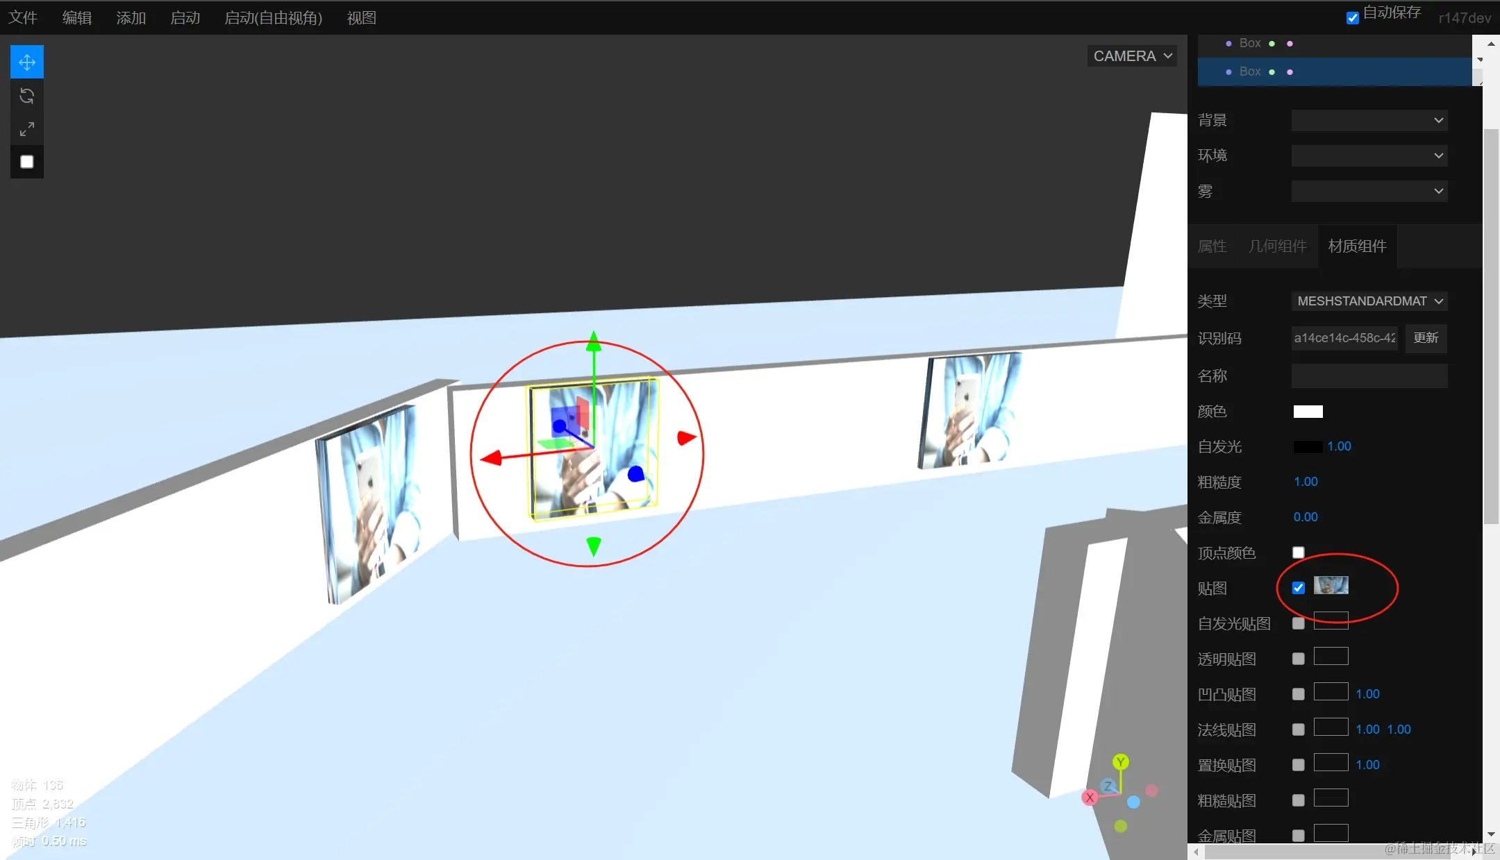The image size is (1500, 860).
Task: Click the X axis on viewport gizmo
Action: tap(1090, 798)
